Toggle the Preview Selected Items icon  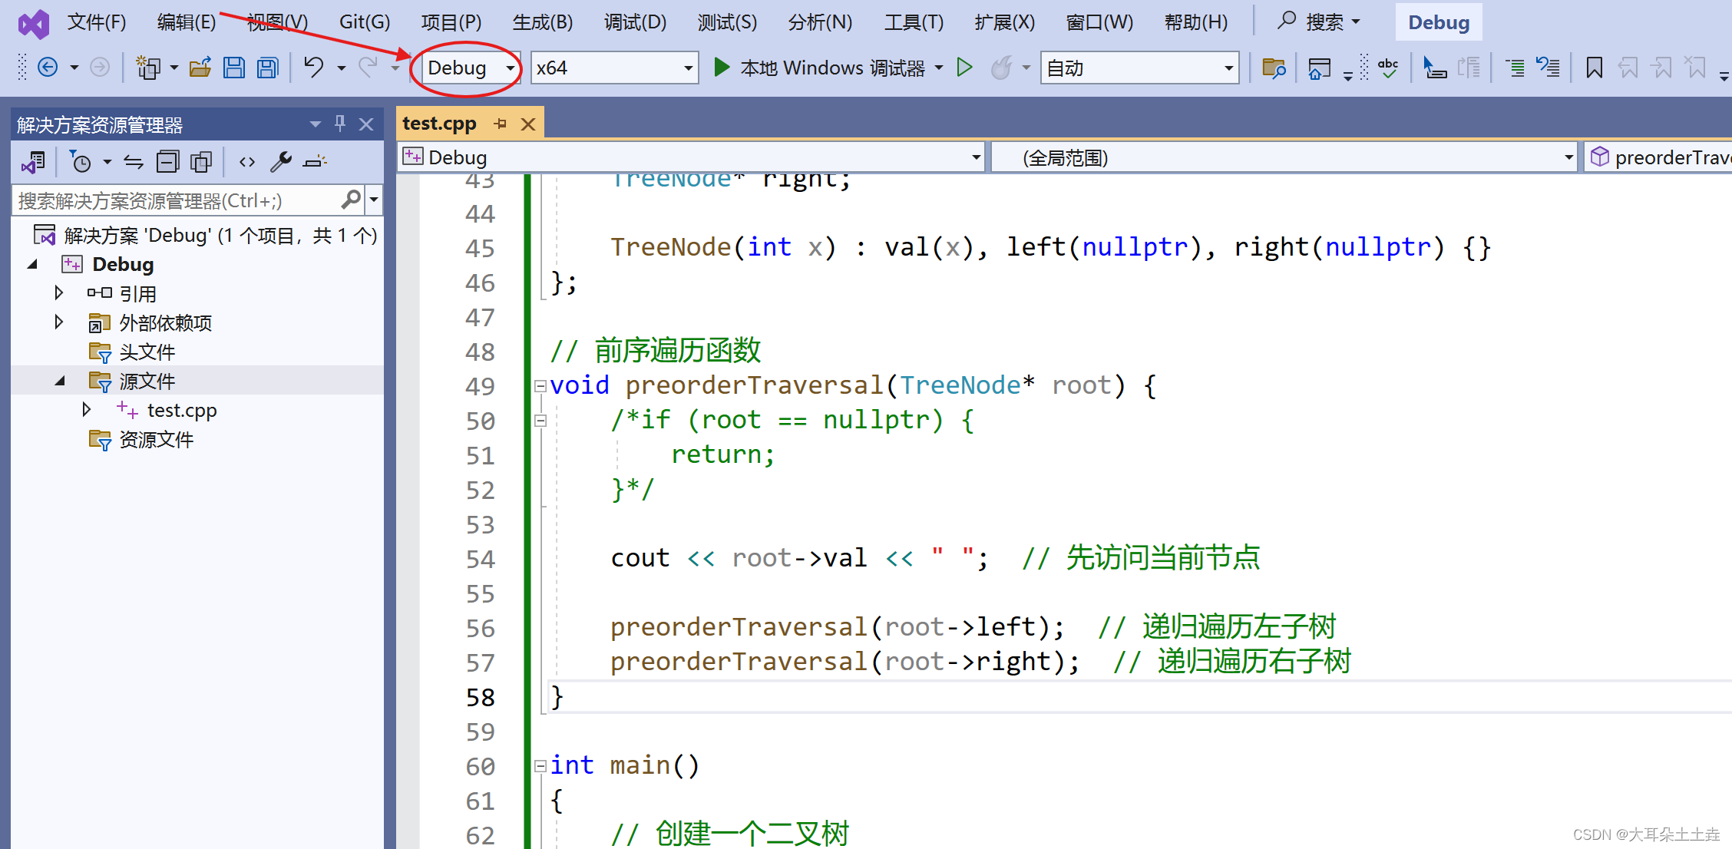(316, 162)
